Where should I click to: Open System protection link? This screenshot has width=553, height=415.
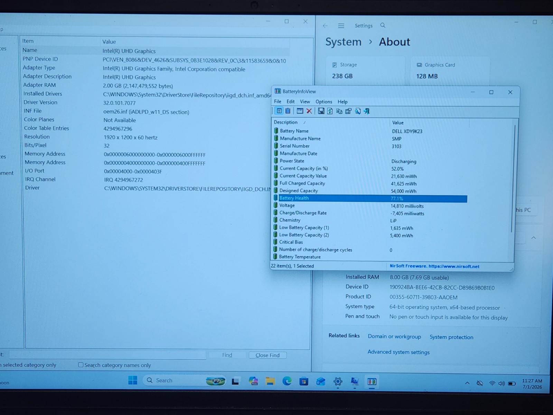(451, 337)
